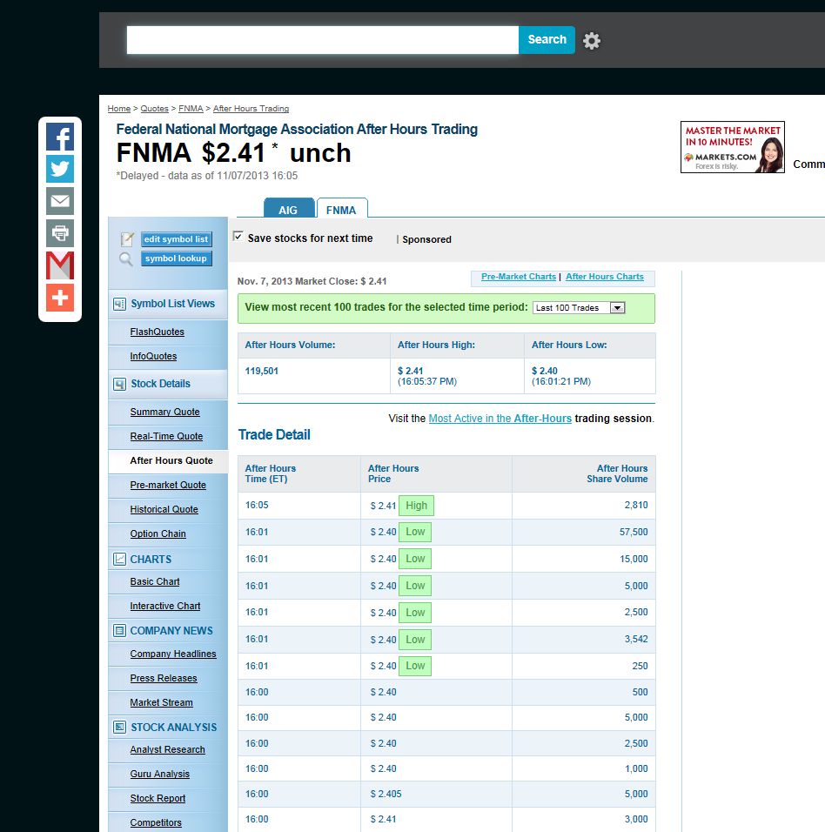Open After Hours Charts link
The width and height of the screenshot is (825, 832).
(x=604, y=277)
